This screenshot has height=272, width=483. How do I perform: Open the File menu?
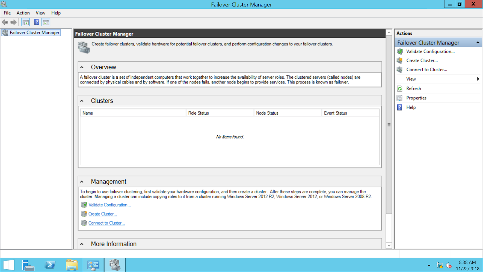point(7,13)
